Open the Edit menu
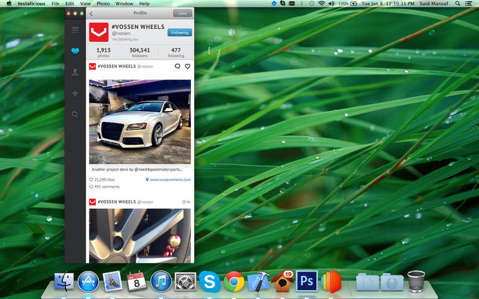479x299 pixels. pyautogui.click(x=69, y=4)
